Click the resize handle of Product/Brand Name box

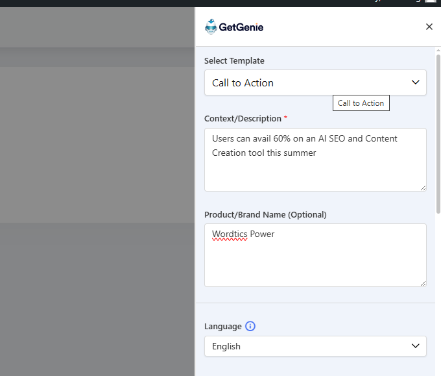[x=423, y=284]
